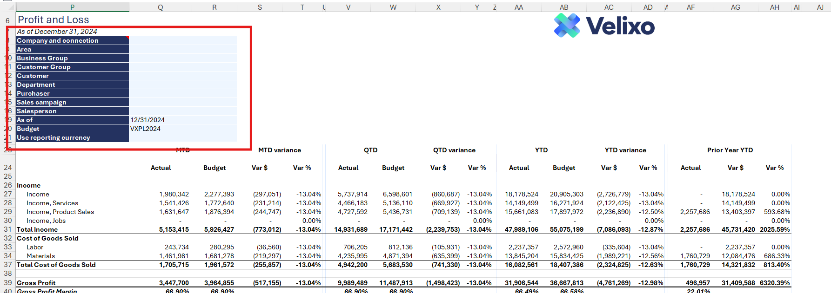This screenshot has height=293, width=831.
Task: Select the row 31 header
Action: (8, 229)
